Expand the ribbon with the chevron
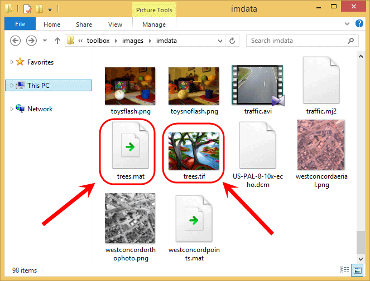The image size is (370, 281). pyautogui.click(x=347, y=23)
